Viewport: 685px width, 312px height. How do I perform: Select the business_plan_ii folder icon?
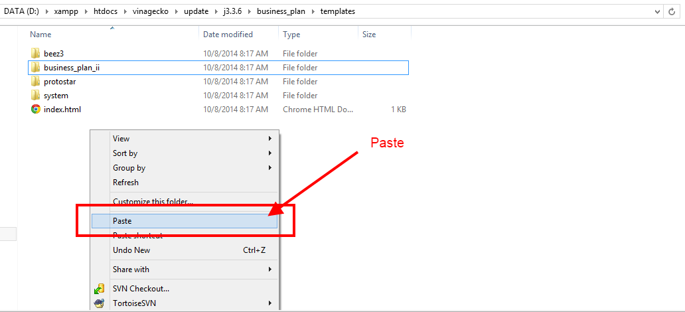pyautogui.click(x=36, y=68)
